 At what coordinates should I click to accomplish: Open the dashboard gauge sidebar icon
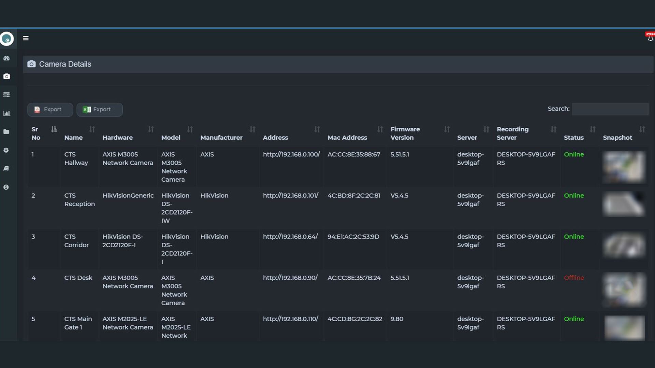click(6, 58)
